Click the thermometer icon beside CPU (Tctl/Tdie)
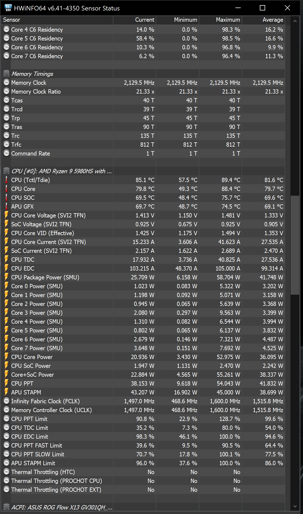 pos(6,180)
